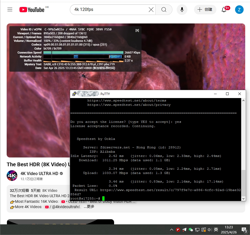
Task: Open the taskbar clock and date
Action: [x=229, y=230]
